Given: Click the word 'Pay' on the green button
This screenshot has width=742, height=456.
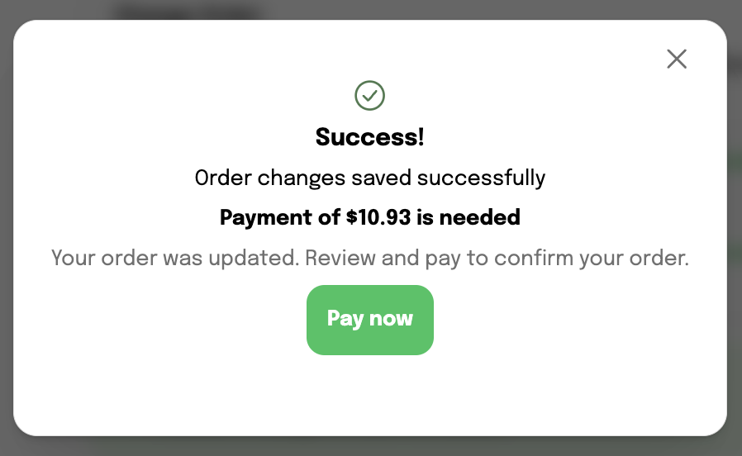Looking at the screenshot, I should point(345,318).
